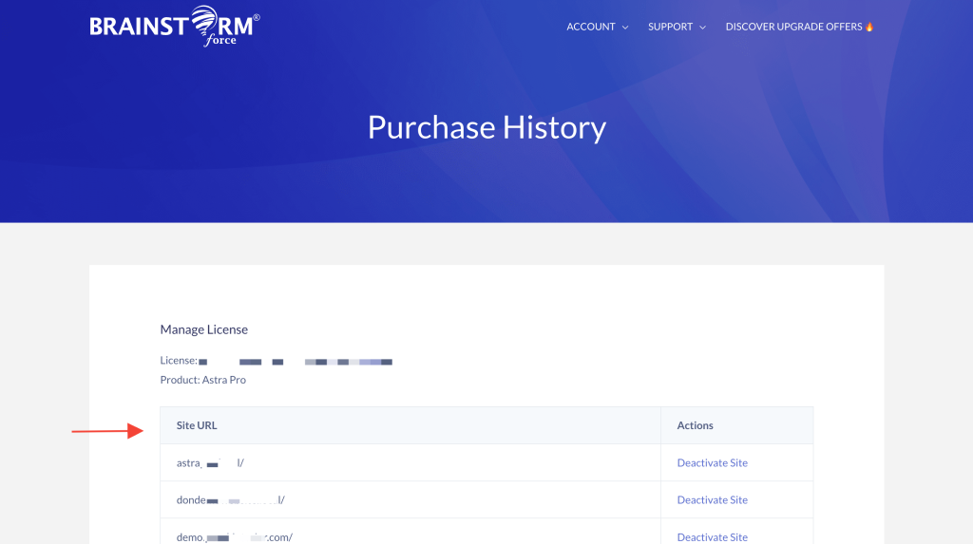This screenshot has width=973, height=544.
Task: Select the Manage License heading
Action: click(x=203, y=329)
